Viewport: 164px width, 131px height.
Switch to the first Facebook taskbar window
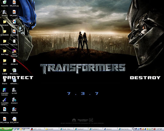[81, 129]
